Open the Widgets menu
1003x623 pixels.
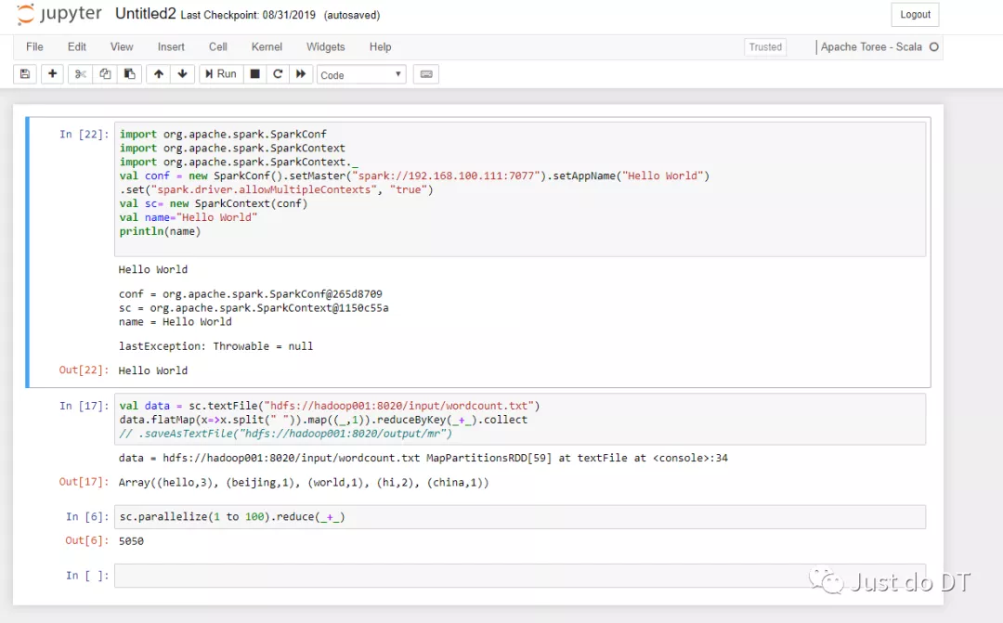click(x=326, y=46)
